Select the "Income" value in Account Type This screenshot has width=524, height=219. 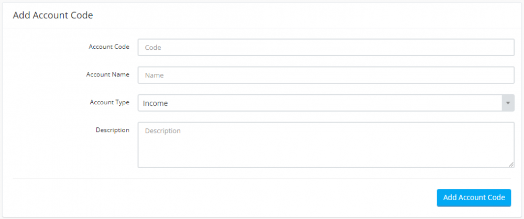click(x=156, y=103)
